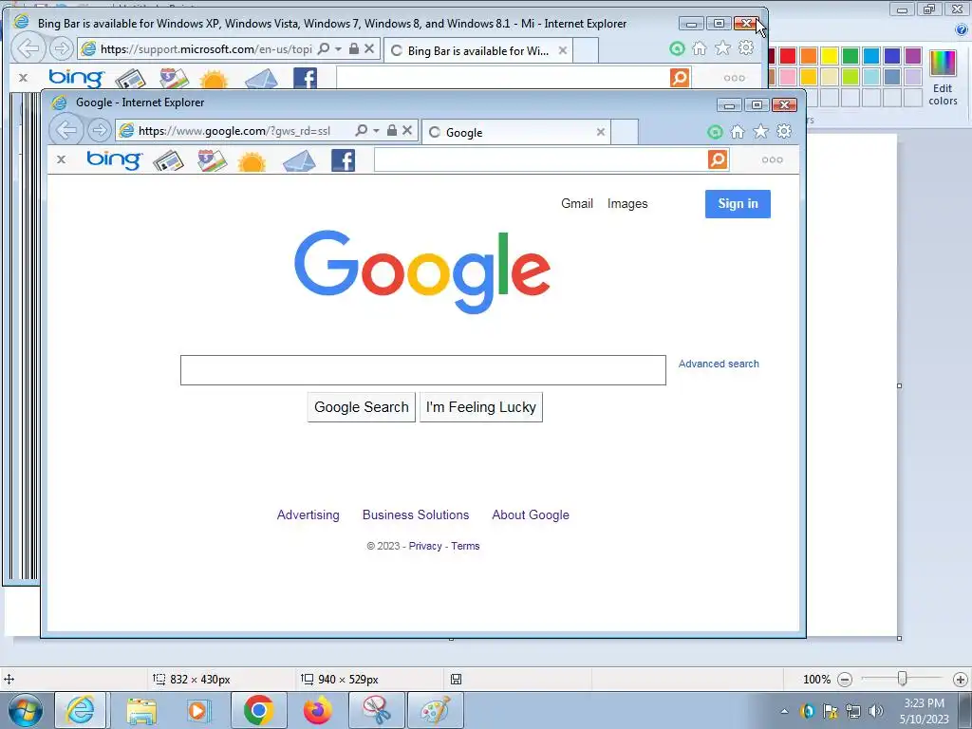Expand address dropdown in Bing Bar support window
This screenshot has width=972, height=729.
tap(338, 48)
